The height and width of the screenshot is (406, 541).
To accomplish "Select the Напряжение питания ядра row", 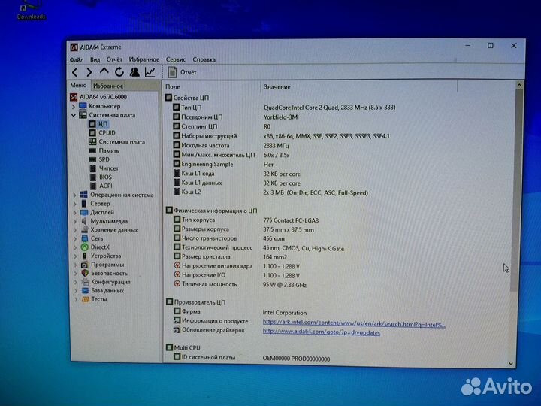I will coord(237,266).
